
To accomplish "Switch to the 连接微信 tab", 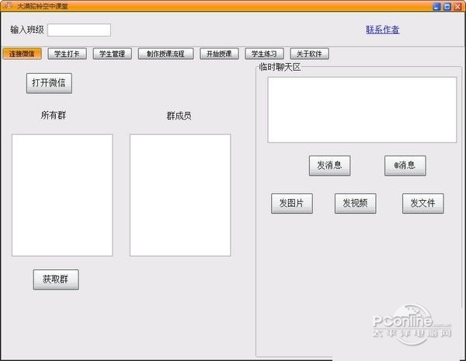I will (x=22, y=54).
